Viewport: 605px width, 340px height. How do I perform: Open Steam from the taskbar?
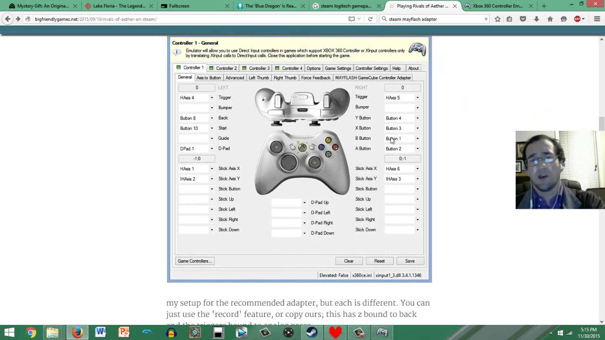(x=312, y=332)
